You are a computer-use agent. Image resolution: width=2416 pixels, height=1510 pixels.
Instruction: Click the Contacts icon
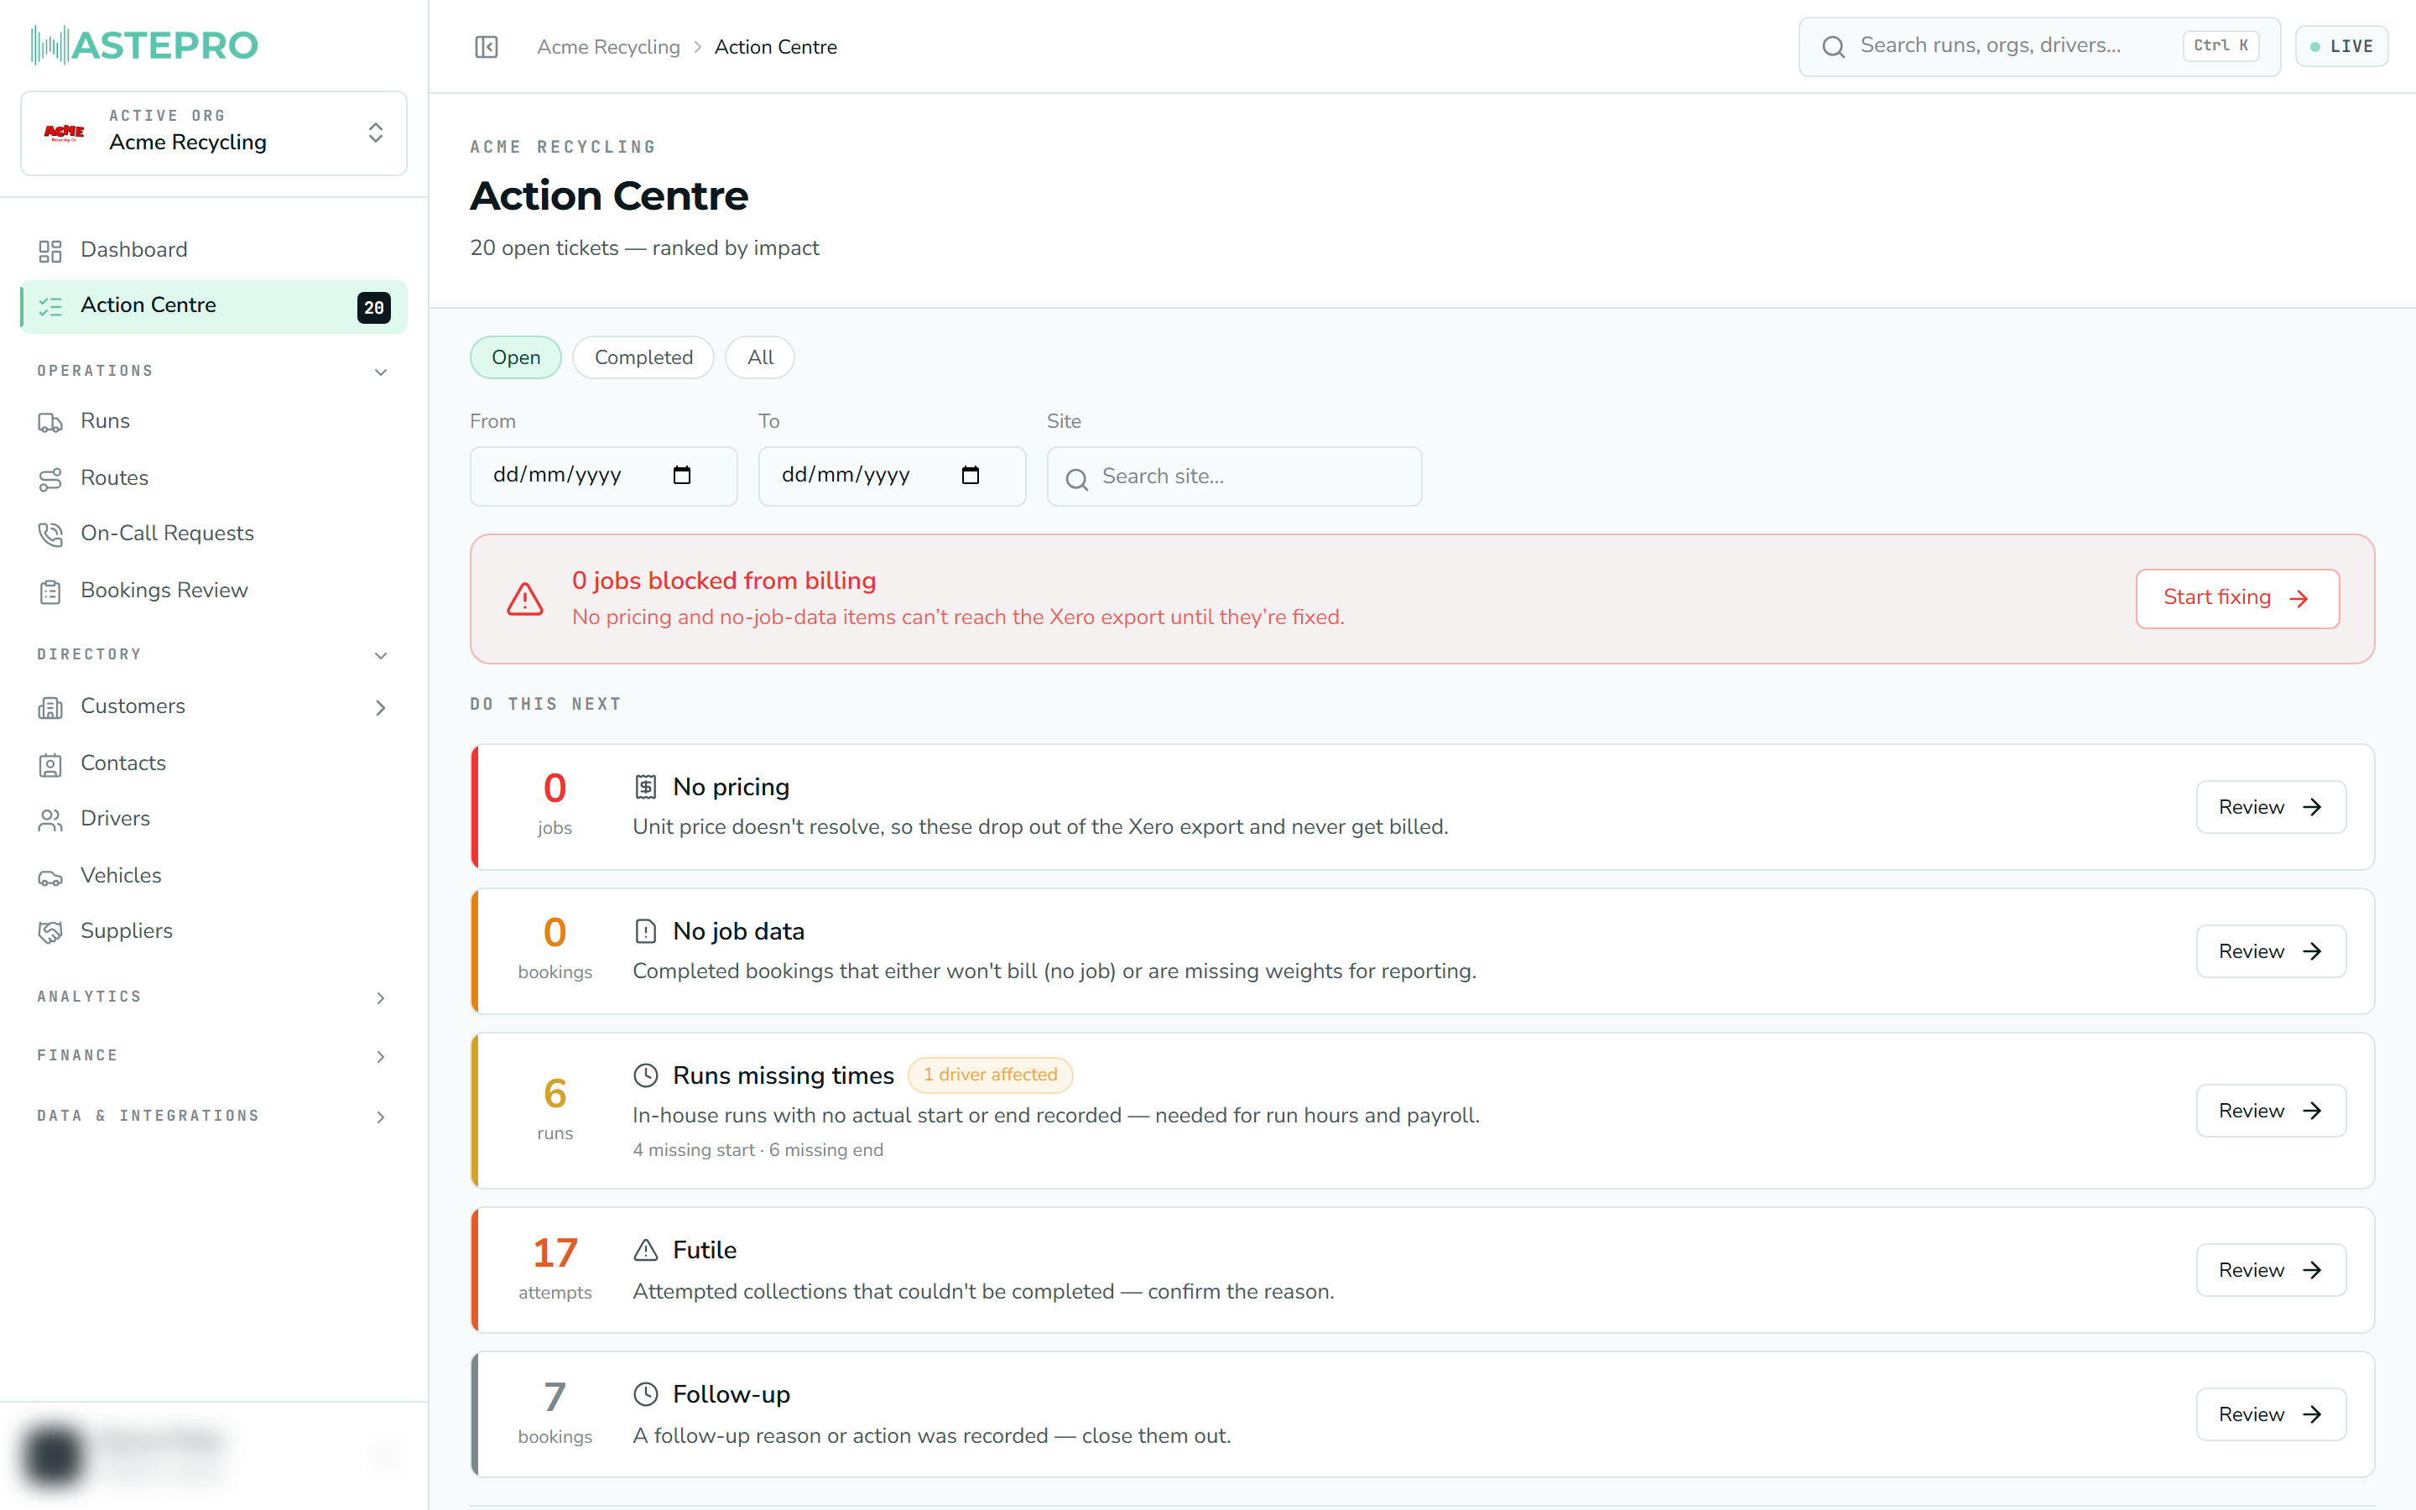pos(50,764)
